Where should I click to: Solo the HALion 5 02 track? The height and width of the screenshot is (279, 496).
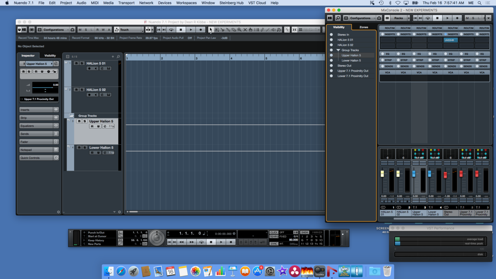82,90
